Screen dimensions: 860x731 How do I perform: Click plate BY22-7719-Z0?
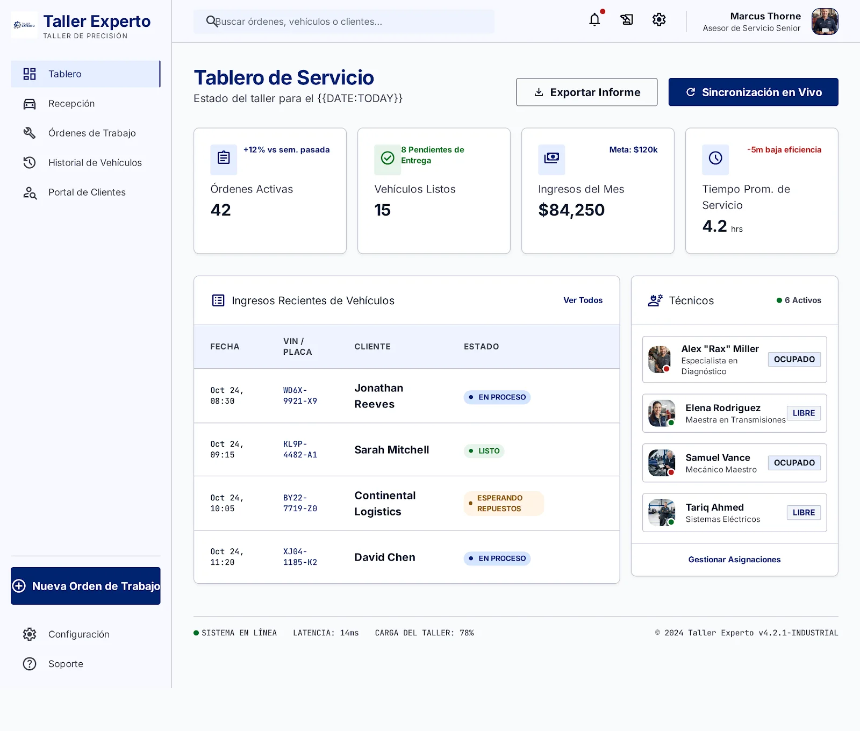[x=300, y=503]
